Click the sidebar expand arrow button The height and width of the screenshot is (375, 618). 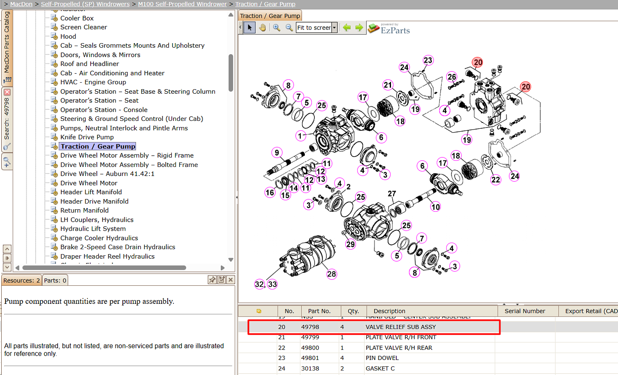pos(7,258)
